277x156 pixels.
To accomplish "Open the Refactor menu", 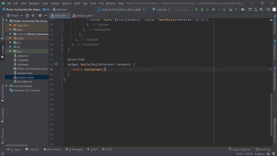I will 67,3.
